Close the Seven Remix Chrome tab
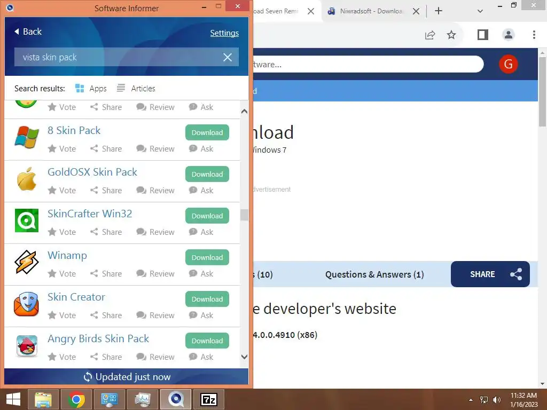 pos(311,12)
